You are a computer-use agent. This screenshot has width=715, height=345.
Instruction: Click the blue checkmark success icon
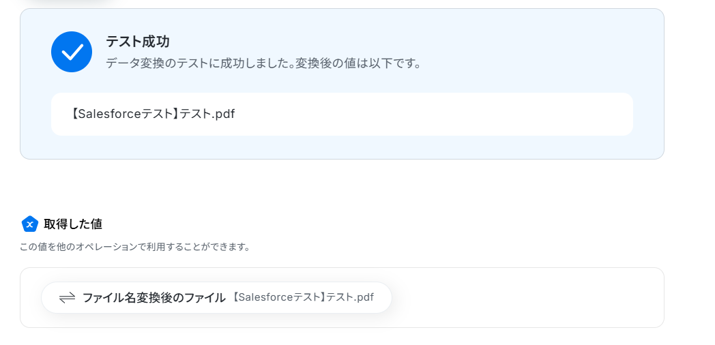tap(72, 52)
